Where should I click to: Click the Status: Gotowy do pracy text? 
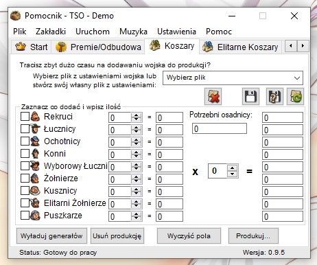coord(58,253)
